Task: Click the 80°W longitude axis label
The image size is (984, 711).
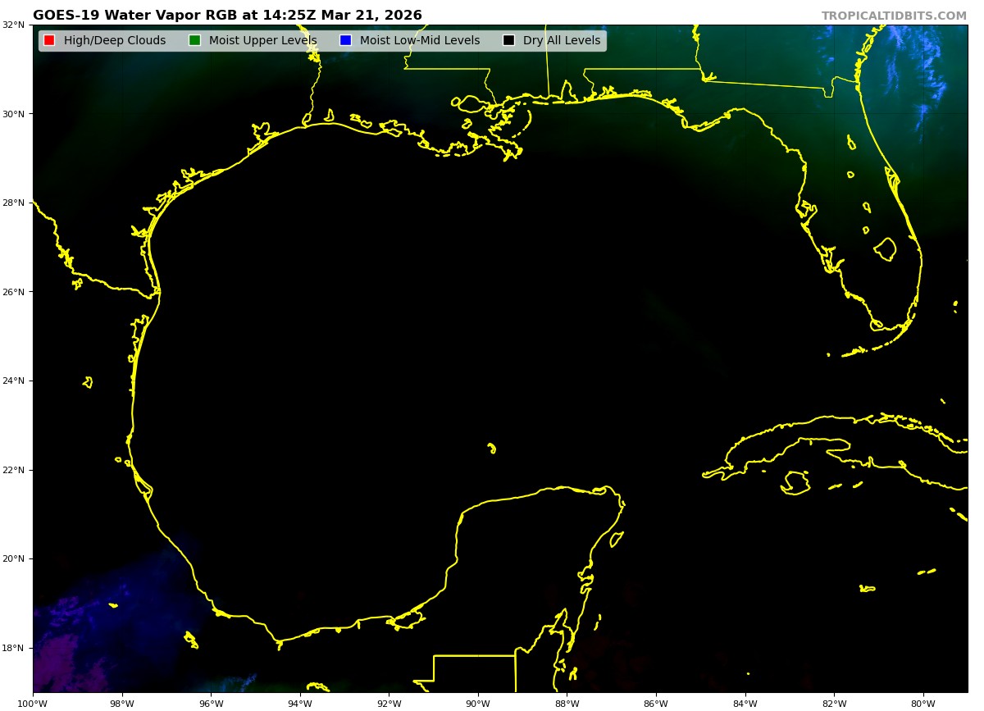Action: (923, 703)
